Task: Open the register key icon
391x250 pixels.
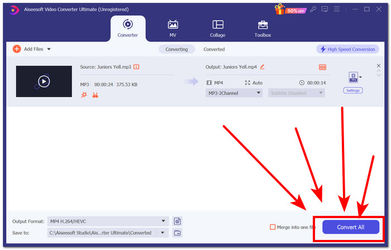Action: click(x=313, y=10)
